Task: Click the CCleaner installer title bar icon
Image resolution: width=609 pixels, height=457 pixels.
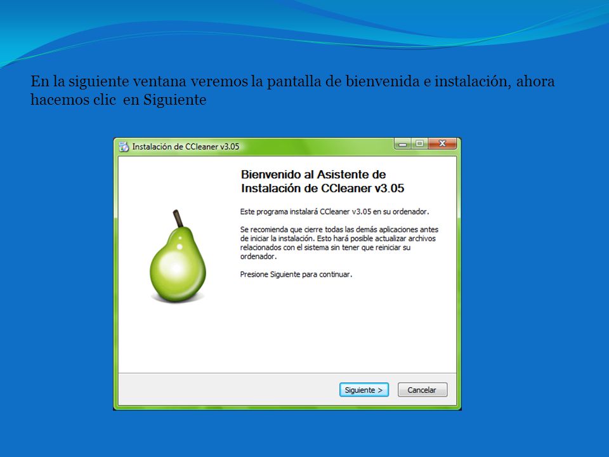Action: tap(124, 147)
